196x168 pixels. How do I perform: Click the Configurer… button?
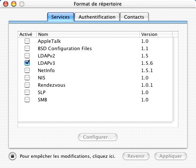[x=98, y=137]
